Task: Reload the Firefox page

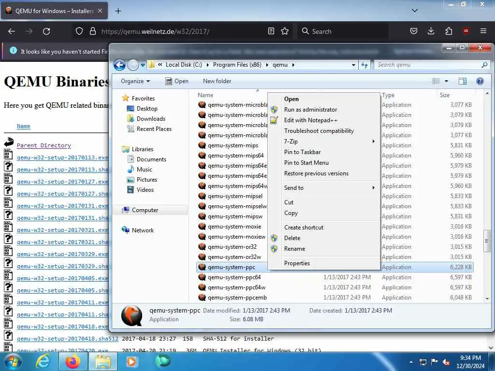Action: coord(46,31)
